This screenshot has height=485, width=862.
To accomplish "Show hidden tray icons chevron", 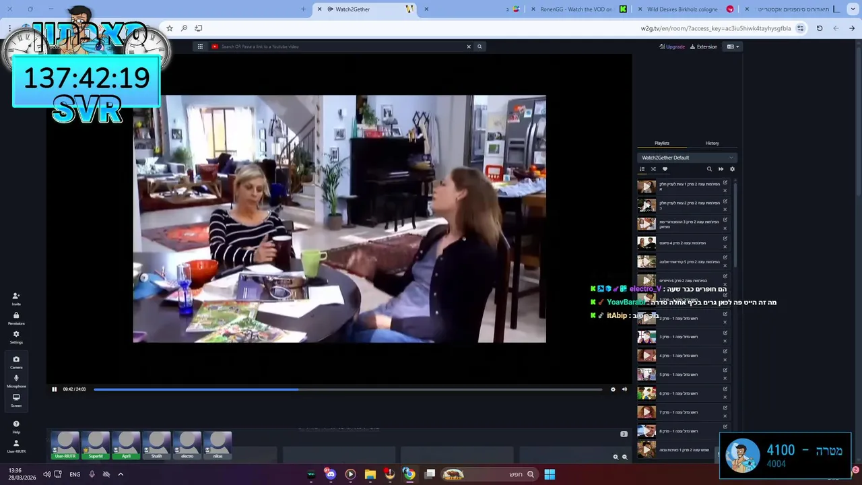I will pyautogui.click(x=121, y=474).
